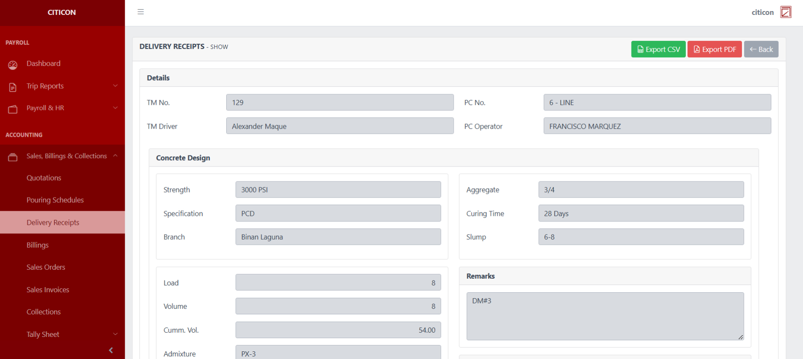This screenshot has height=359, width=803.
Task: Open Quotations in the sidebar
Action: [x=44, y=178]
